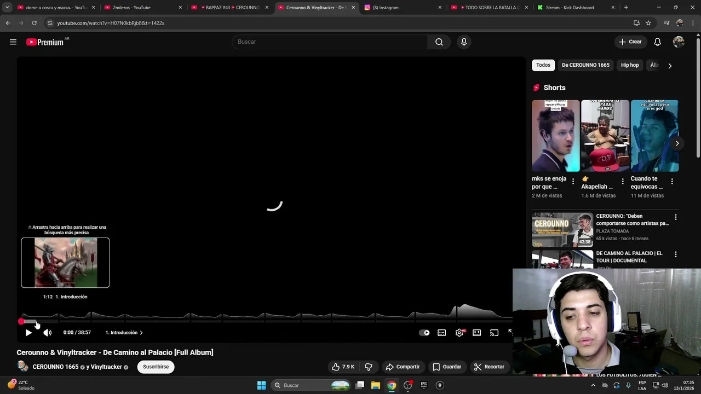Bookmark this page with the star
Screen dimensions: 701x394
point(648,23)
